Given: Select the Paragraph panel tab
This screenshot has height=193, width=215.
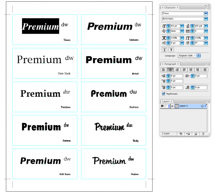Looking at the screenshot, I should point(170,64).
